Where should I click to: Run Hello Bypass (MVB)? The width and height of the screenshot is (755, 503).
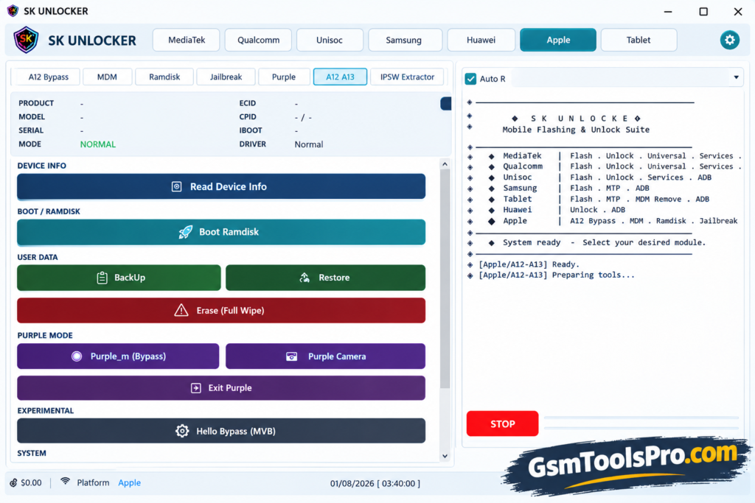(x=221, y=431)
